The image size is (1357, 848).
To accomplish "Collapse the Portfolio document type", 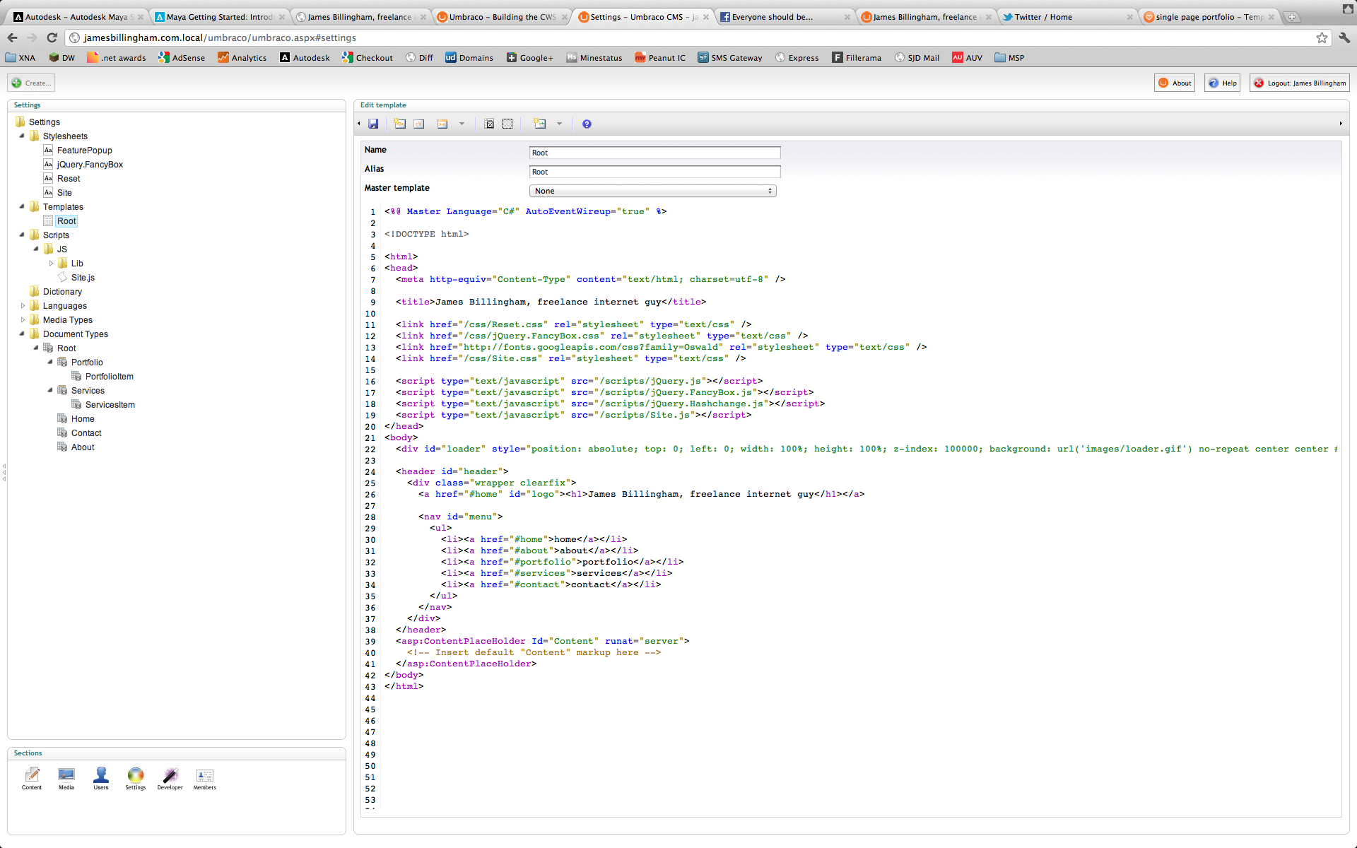I will (x=50, y=362).
